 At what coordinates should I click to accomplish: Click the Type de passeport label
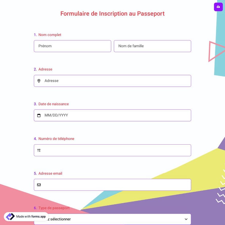(x=54, y=208)
